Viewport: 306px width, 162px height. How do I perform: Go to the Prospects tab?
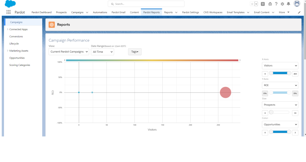pos(61,12)
